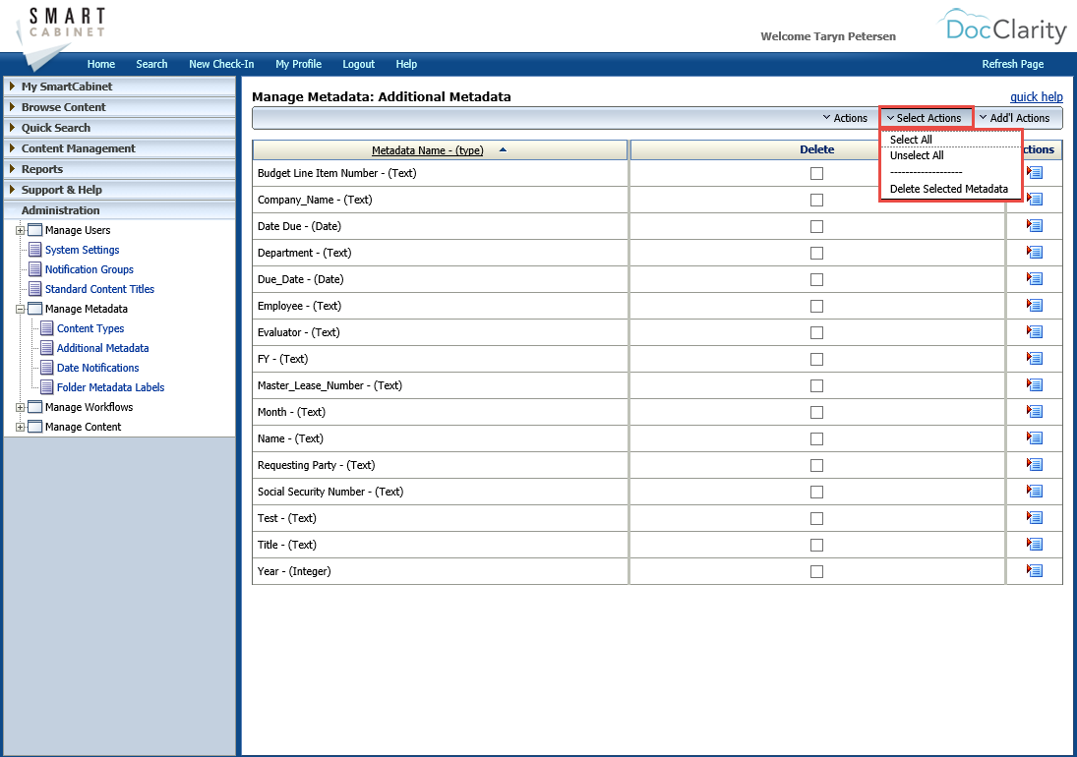This screenshot has height=757, width=1077.
Task: Open the Add'l Actions dropdown
Action: coord(1016,117)
